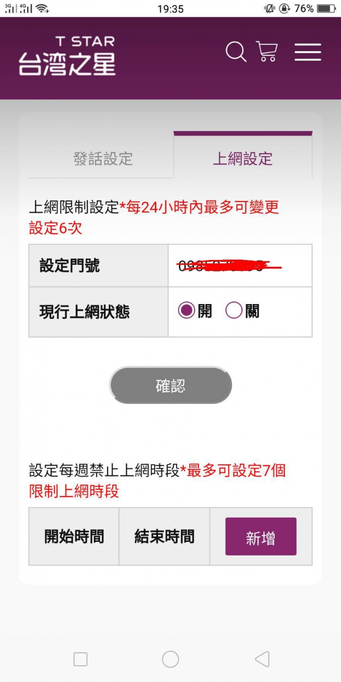Tap the Android recent apps square

coord(81,659)
